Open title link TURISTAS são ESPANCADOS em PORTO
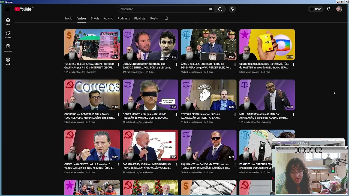 pyautogui.click(x=89, y=66)
